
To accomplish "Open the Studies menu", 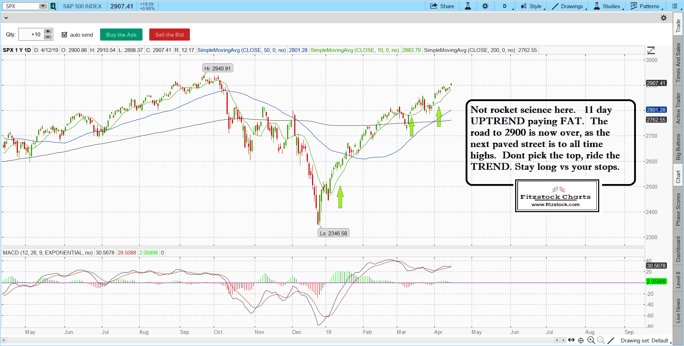I will click(608, 6).
